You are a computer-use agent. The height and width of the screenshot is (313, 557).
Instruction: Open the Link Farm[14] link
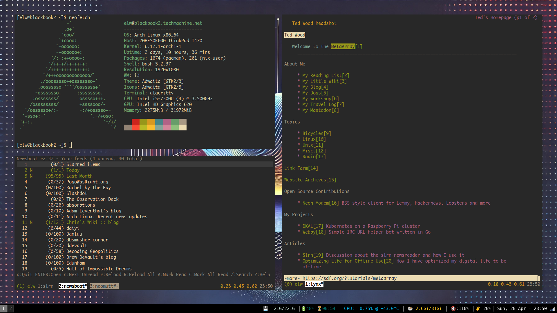point(301,168)
